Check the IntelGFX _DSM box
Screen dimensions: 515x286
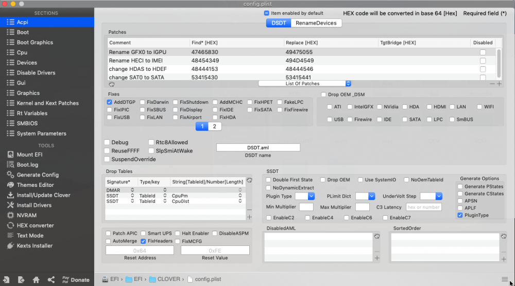coord(350,107)
